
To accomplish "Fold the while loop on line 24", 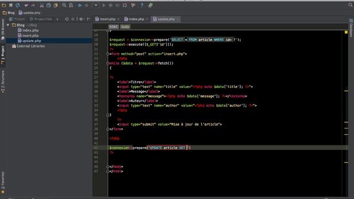I will 108,64.
